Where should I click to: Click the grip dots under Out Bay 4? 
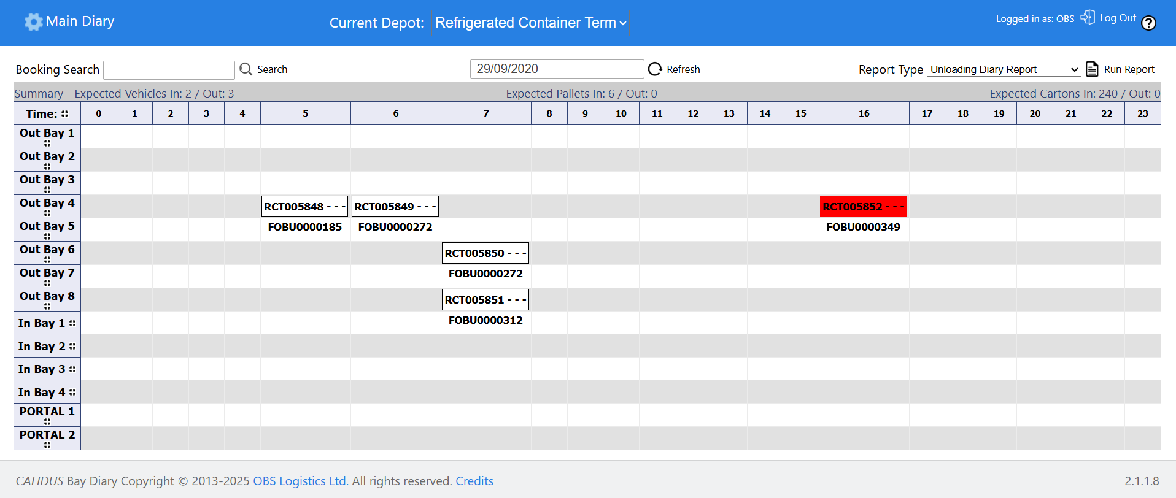pos(47,213)
